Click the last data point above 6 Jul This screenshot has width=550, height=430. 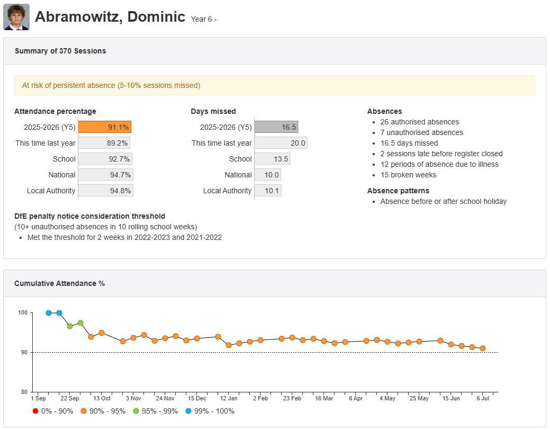tap(483, 348)
